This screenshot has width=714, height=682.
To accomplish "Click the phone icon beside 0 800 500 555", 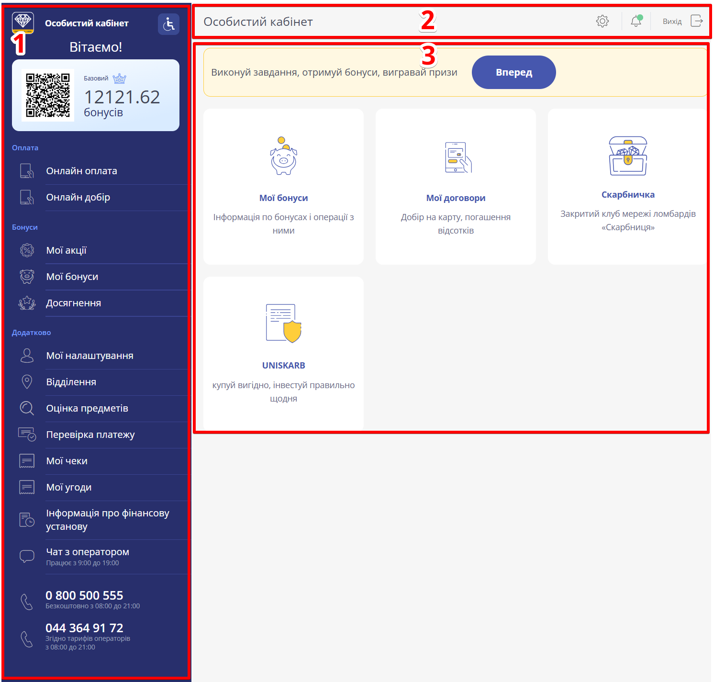I will coord(27,602).
